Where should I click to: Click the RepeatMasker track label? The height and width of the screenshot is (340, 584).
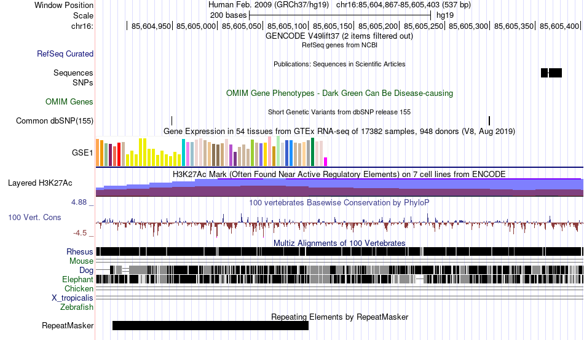[68, 325]
